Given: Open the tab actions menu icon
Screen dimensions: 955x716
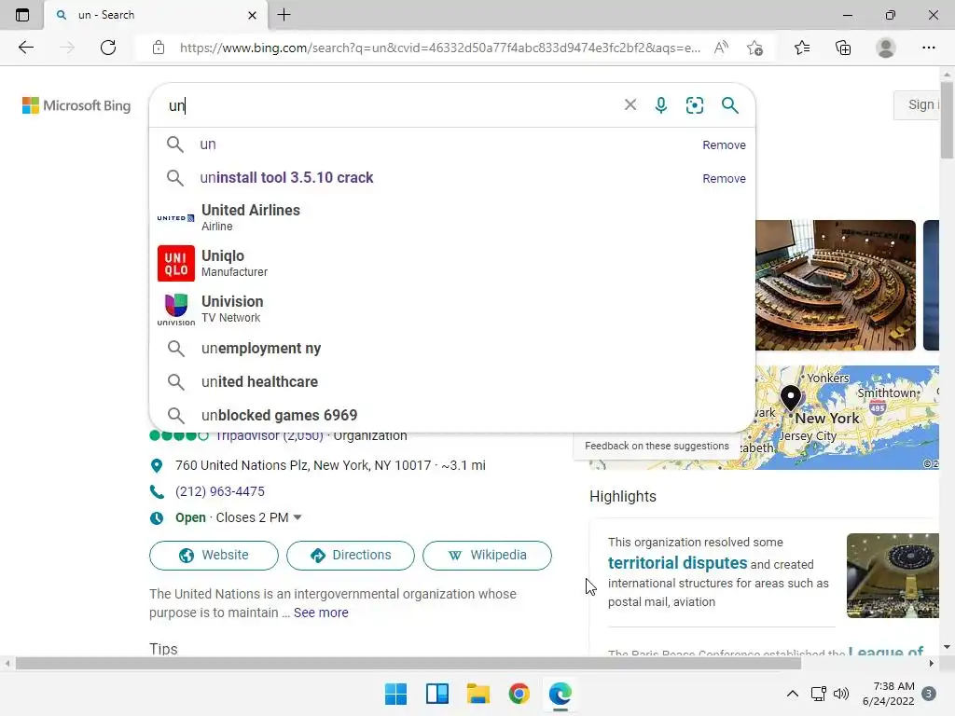Looking at the screenshot, I should click(x=22, y=15).
